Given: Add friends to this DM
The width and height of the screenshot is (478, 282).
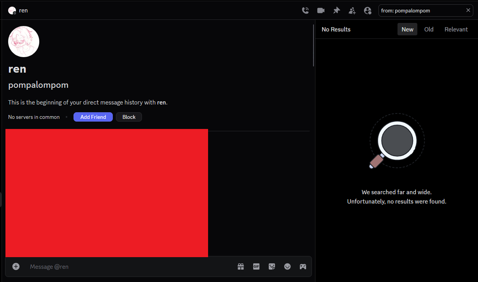Looking at the screenshot, I should [x=352, y=10].
